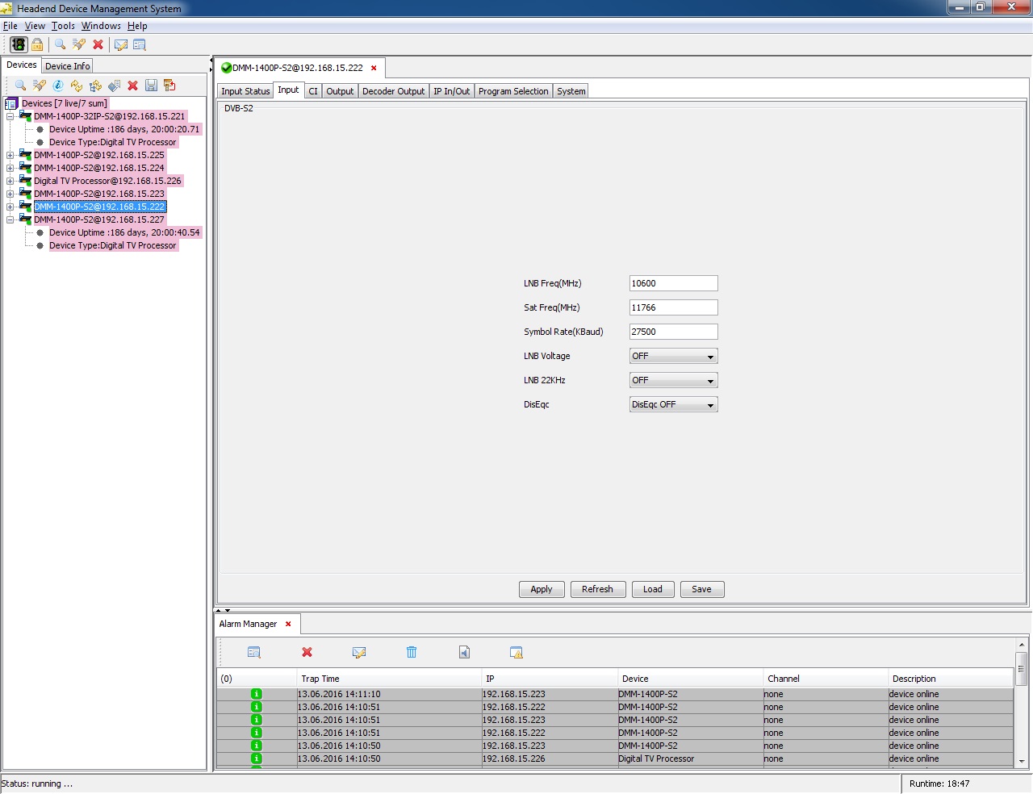Click the traffic light status icon in main toolbar
The height and width of the screenshot is (794, 1033).
pos(19,44)
